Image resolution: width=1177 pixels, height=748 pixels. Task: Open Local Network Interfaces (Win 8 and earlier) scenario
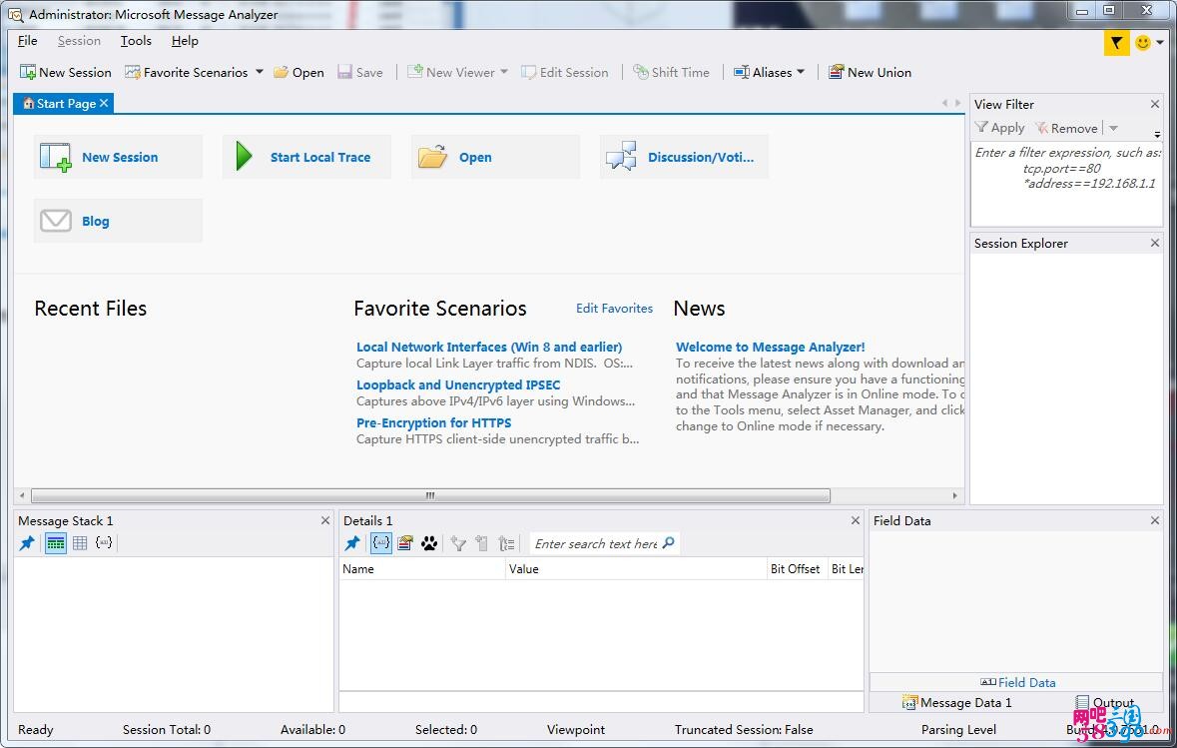489,347
